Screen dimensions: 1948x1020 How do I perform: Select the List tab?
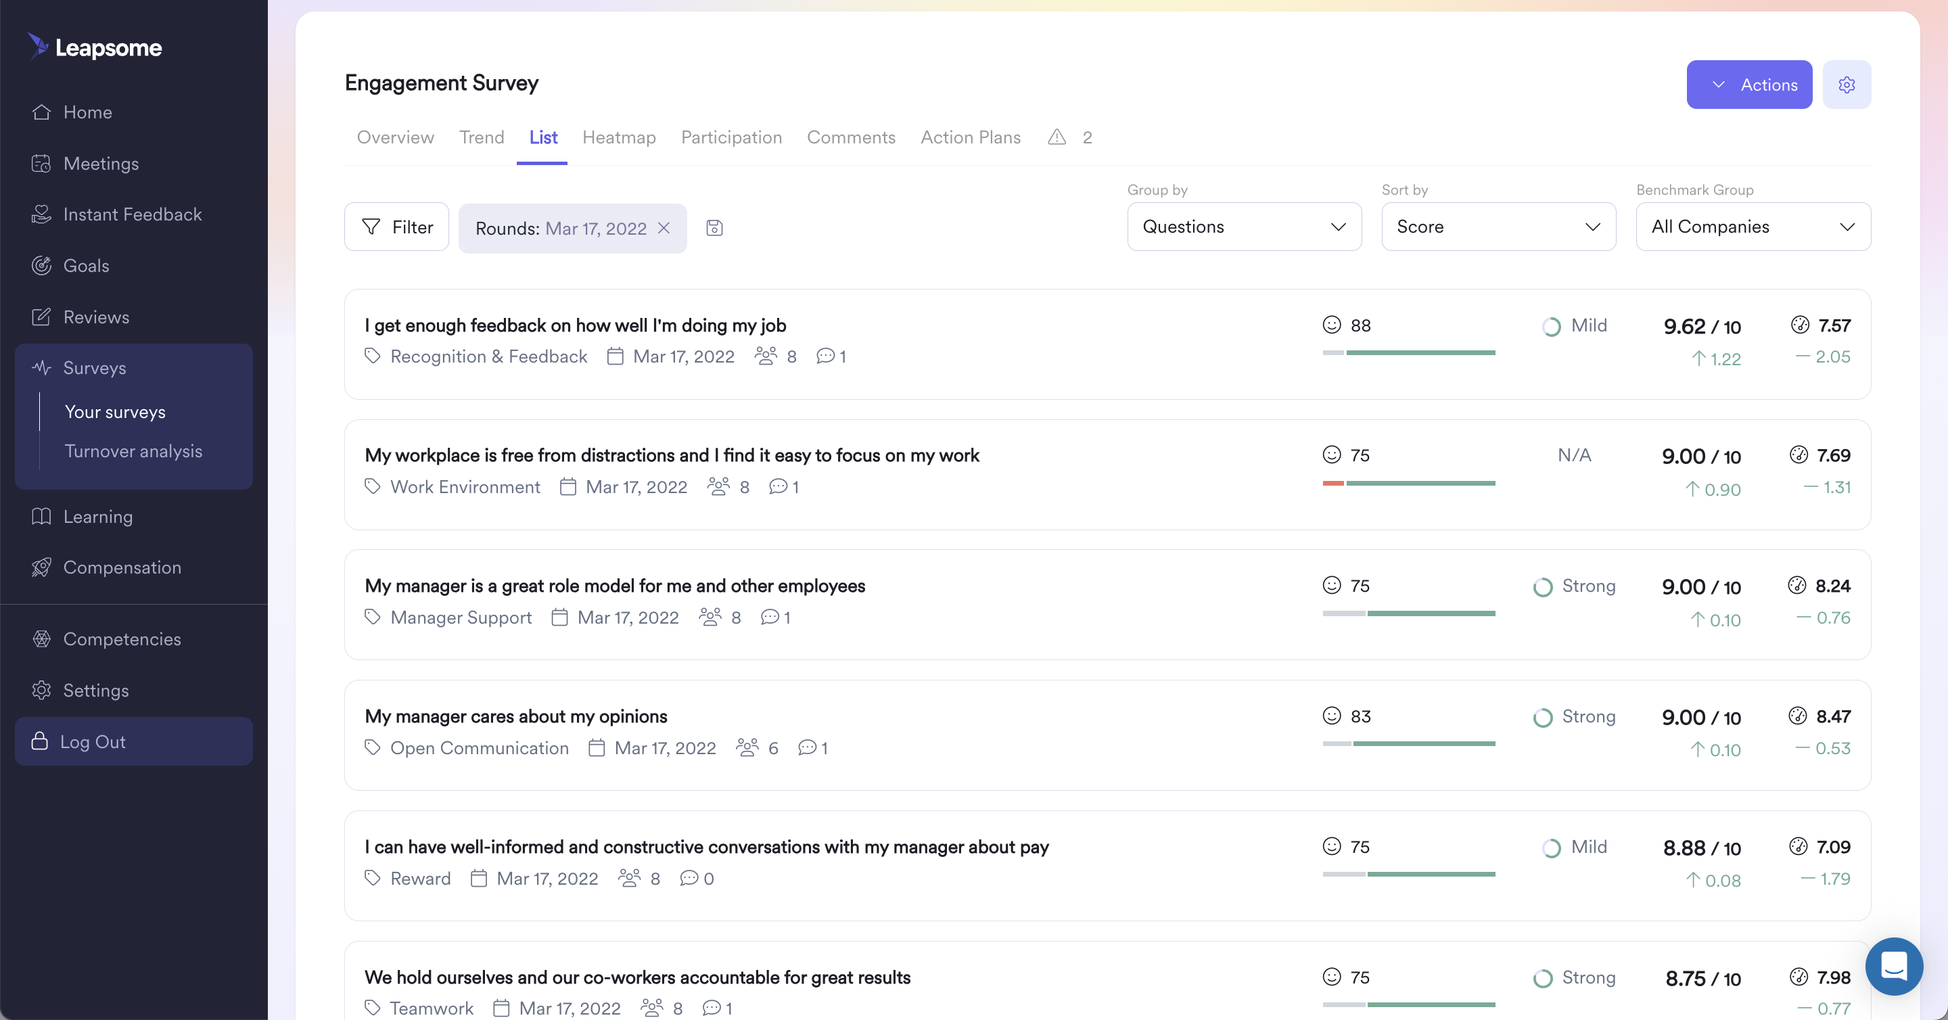[543, 137]
